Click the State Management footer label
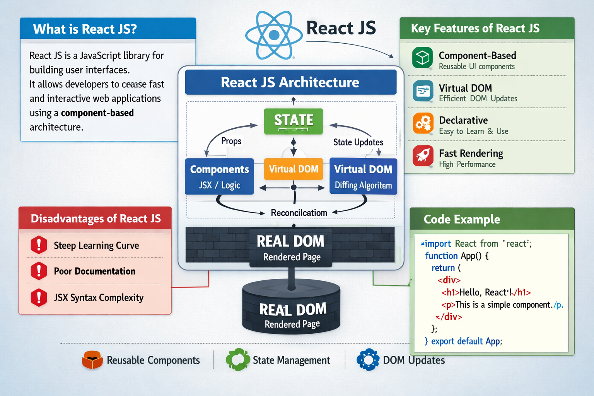 click(x=291, y=360)
